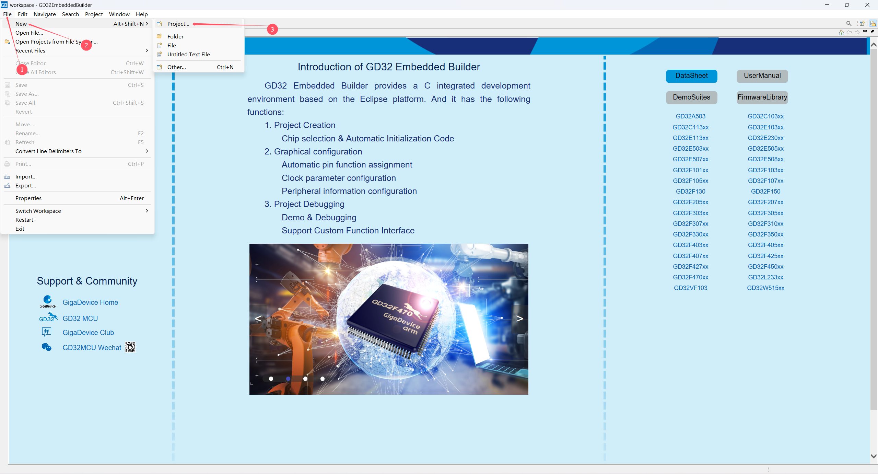878x474 pixels.
Task: Click the GigaDevice Club chat icon
Action: click(46, 332)
